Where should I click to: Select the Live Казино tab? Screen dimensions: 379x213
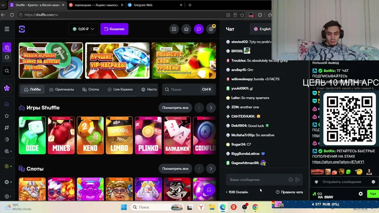coord(120,89)
